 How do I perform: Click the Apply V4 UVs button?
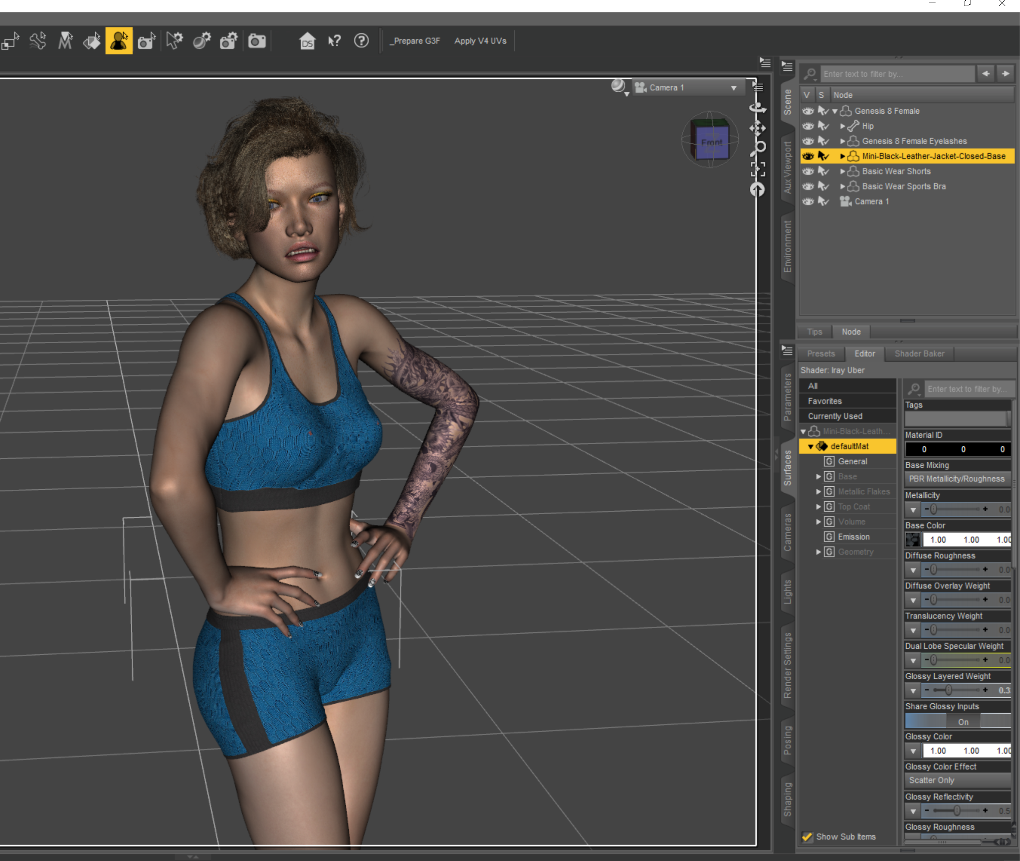pos(480,41)
